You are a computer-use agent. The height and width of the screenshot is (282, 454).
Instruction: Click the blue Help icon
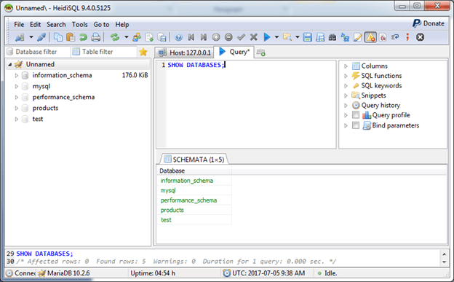pos(179,37)
